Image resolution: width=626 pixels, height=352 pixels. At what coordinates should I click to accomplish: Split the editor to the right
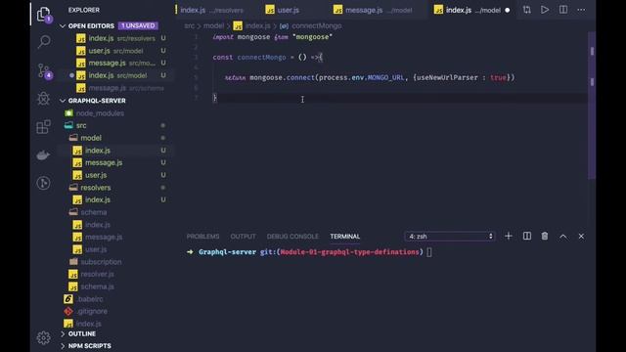pyautogui.click(x=563, y=10)
